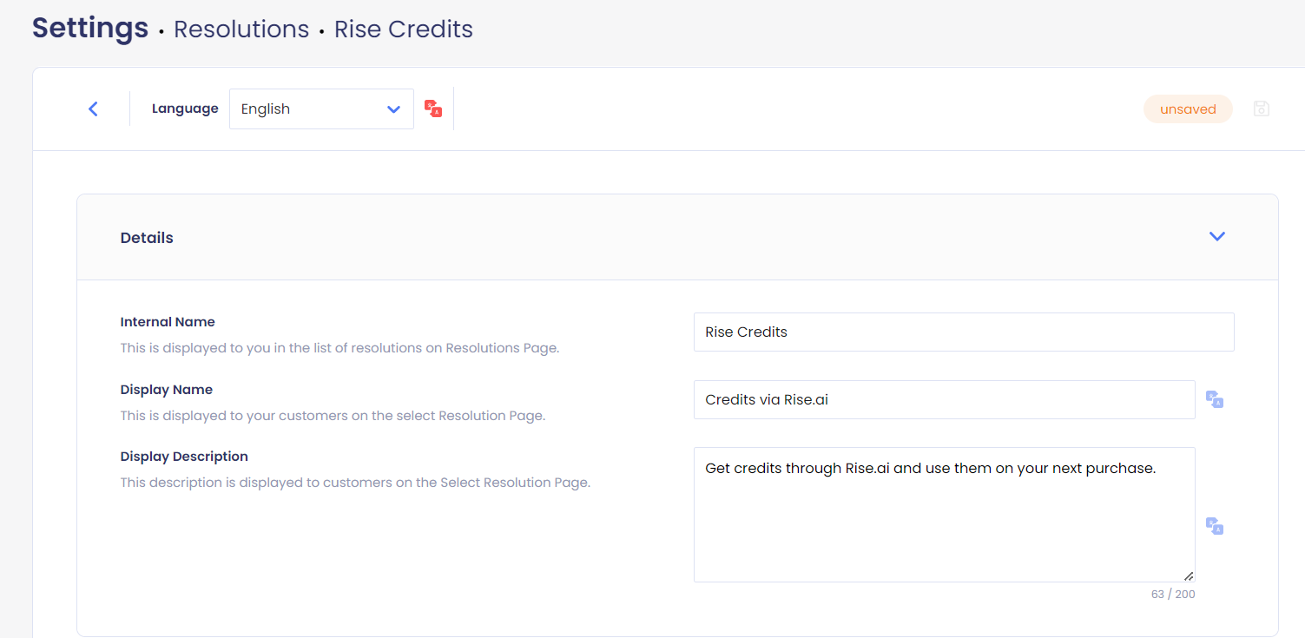
Task: Click the Display Description text area
Action: [x=945, y=515]
